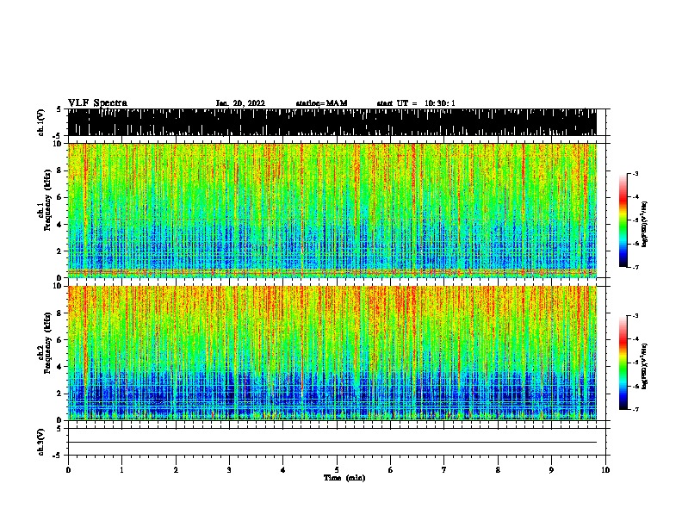Click time axis tick label "9"
682x527 pixels.
click(x=551, y=469)
